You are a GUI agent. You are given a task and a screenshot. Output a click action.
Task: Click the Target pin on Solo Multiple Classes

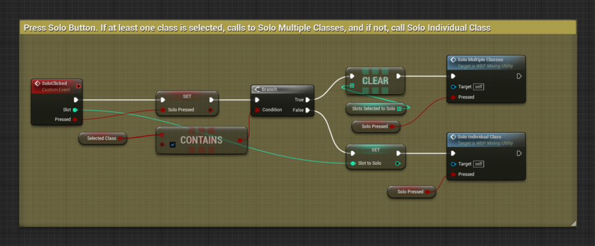(x=454, y=86)
